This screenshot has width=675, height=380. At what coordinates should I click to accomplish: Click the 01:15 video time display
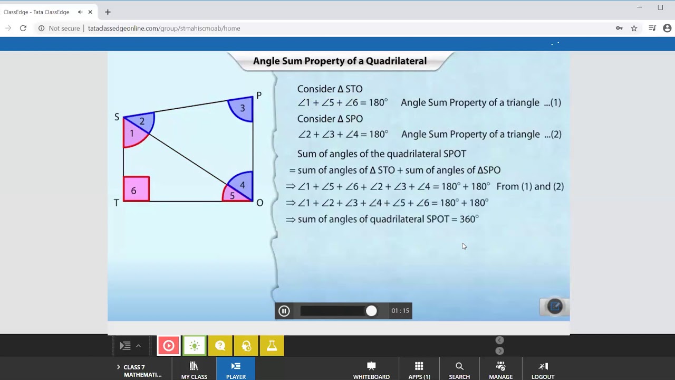pos(400,311)
